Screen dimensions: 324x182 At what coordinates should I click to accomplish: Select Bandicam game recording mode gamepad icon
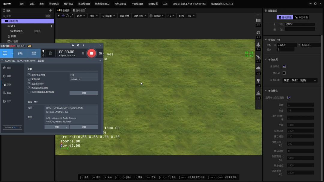click(20, 53)
